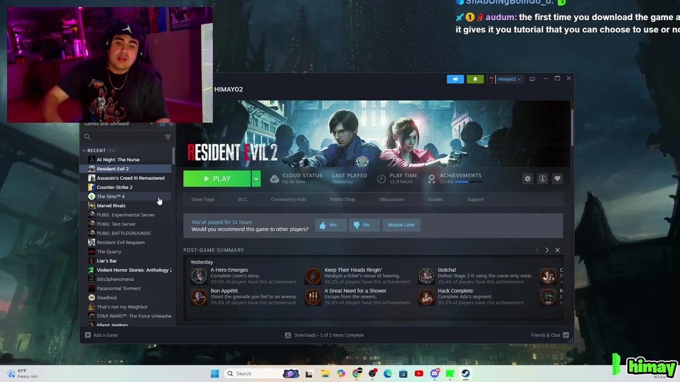
Task: Open the Play button dropdown arrow
Action: 256,179
